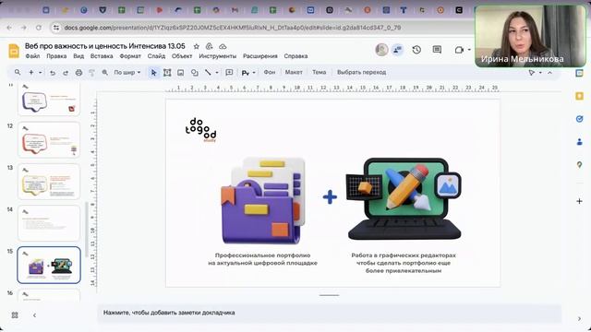Image resolution: width=591 pixels, height=332 pixels.
Task: Click the collaborator avatar in header
Action: click(381, 50)
